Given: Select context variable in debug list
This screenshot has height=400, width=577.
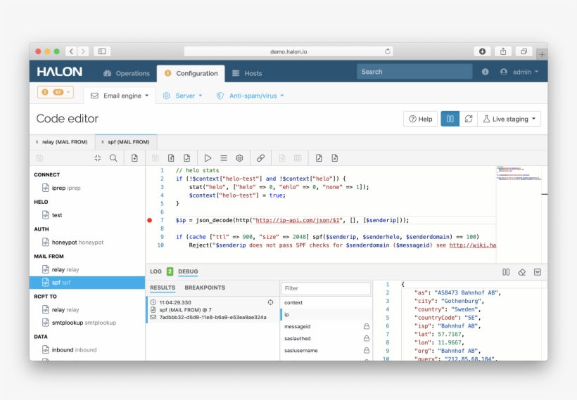Looking at the screenshot, I should tap(326, 302).
